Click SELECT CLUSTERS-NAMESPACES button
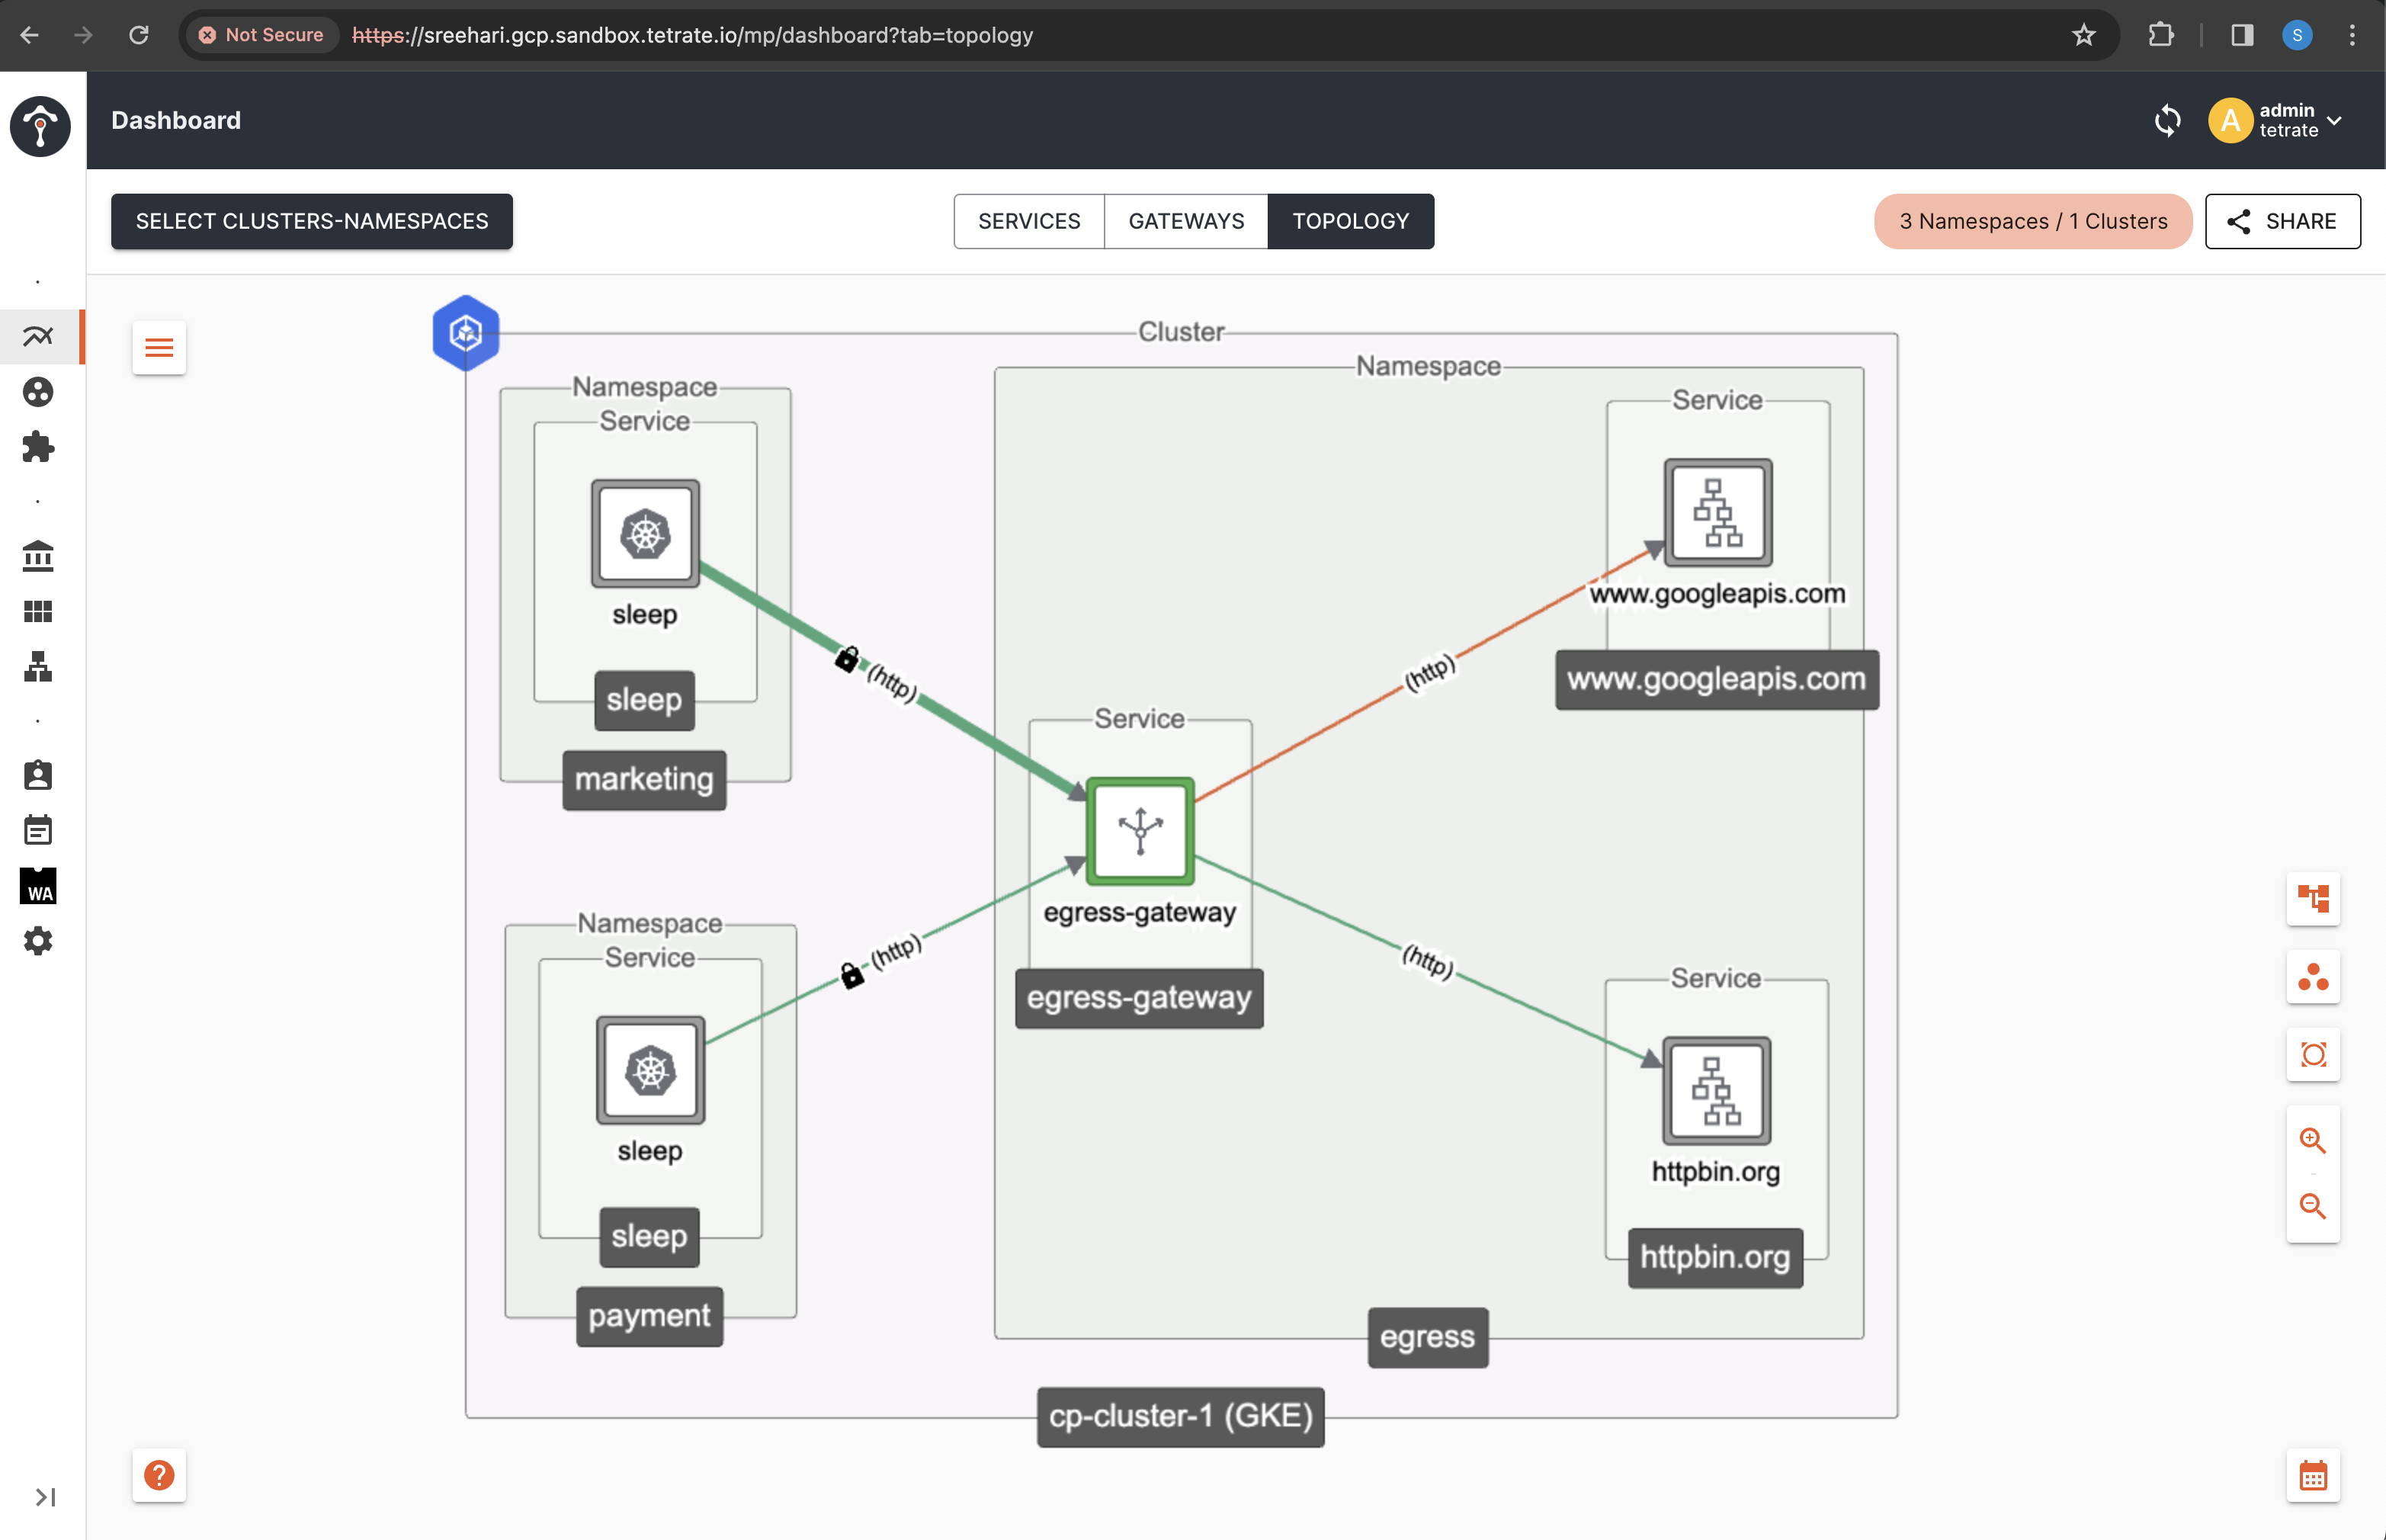This screenshot has height=1540, width=2386. [x=312, y=221]
